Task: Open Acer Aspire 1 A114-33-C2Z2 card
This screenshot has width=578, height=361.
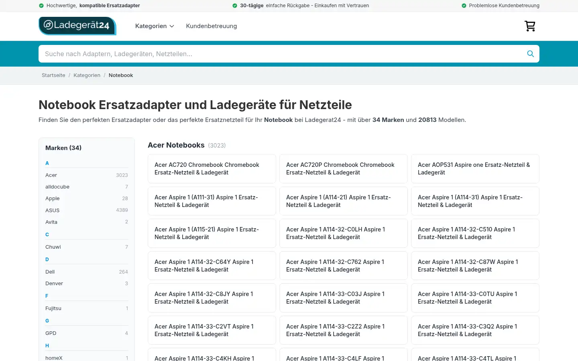Action: coord(344,330)
